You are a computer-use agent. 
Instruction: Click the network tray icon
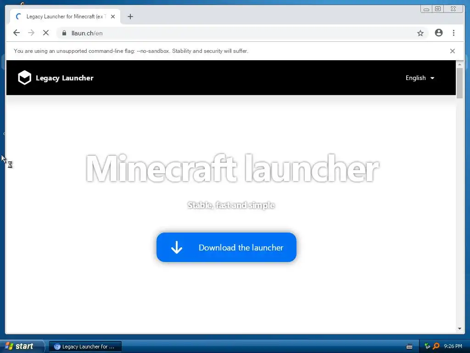pyautogui.click(x=427, y=346)
